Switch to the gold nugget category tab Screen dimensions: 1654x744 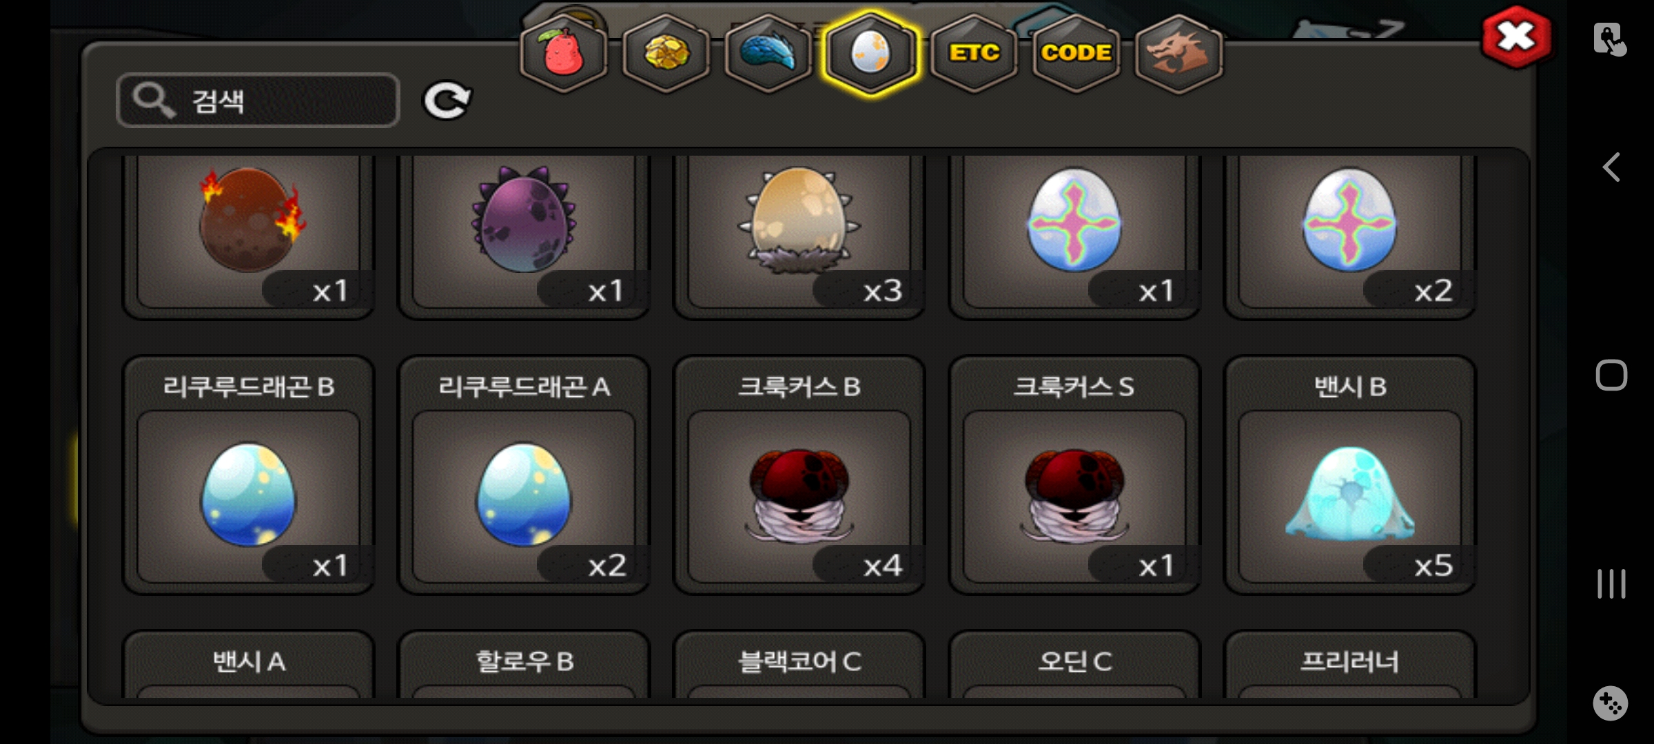[666, 53]
